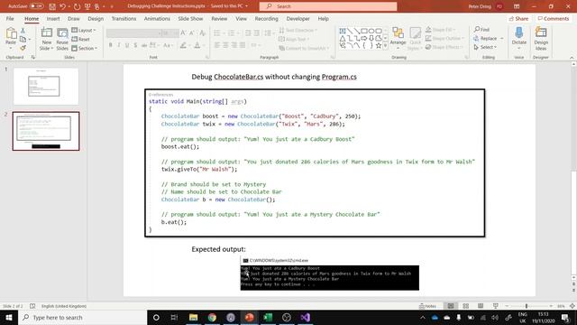This screenshot has height=325, width=577.
Task: Click the zoom slider track
Action: click(528, 306)
